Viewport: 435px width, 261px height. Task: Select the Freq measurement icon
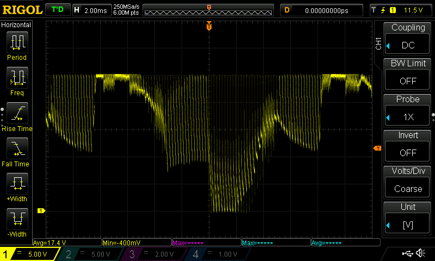pyautogui.click(x=17, y=78)
